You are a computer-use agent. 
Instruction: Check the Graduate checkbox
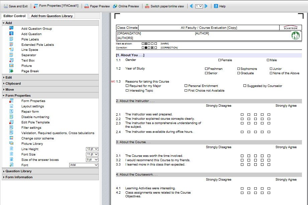(239, 73)
